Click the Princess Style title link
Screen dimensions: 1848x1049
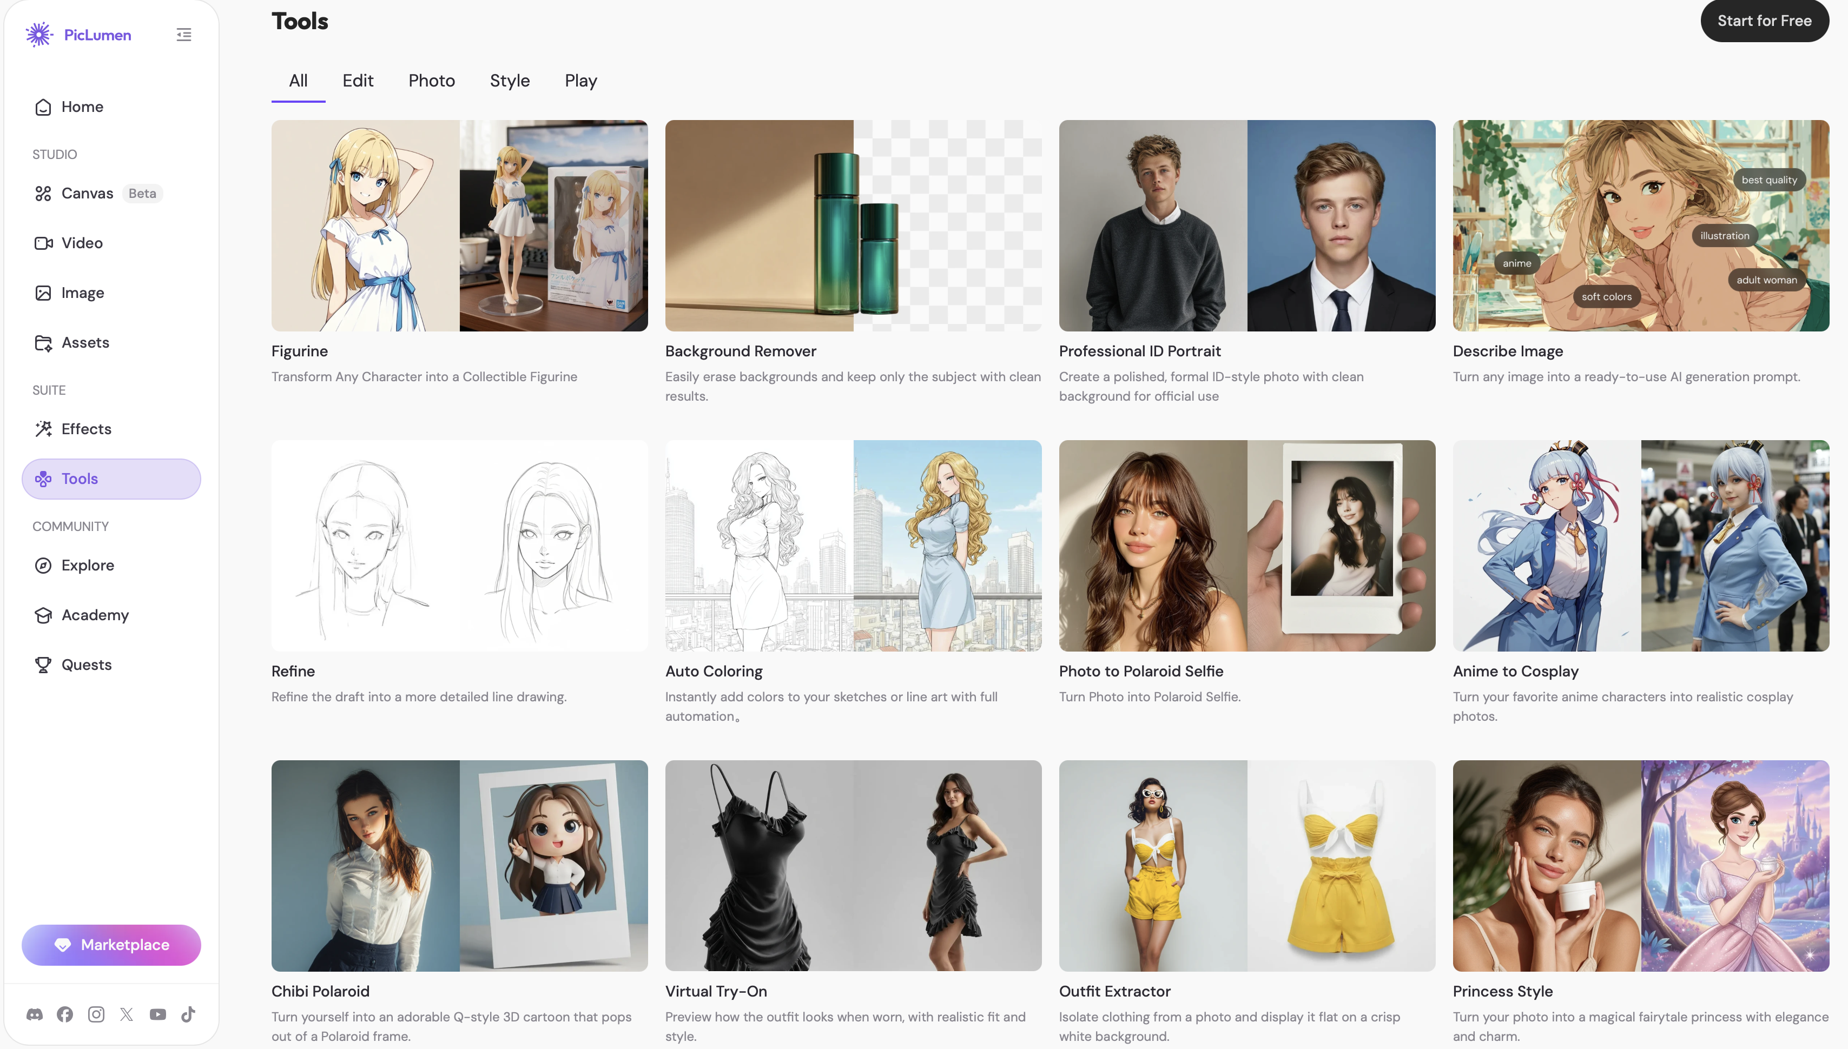(x=1503, y=991)
